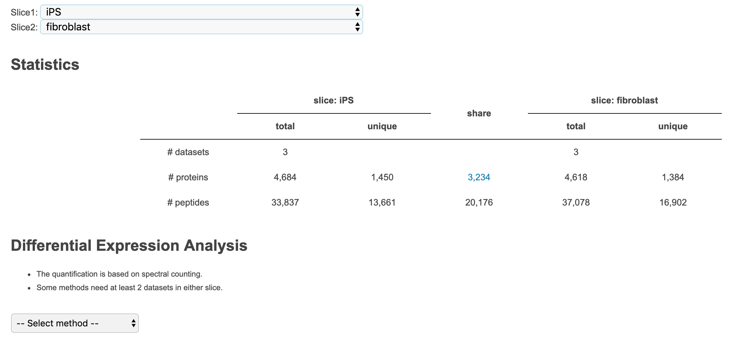The width and height of the screenshot is (736, 360).
Task: Click the fibroblast unique proteins value 1,384
Action: click(673, 177)
